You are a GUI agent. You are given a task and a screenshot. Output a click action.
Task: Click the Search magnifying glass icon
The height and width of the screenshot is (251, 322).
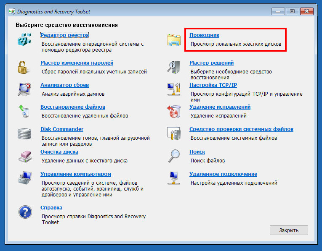174,156
